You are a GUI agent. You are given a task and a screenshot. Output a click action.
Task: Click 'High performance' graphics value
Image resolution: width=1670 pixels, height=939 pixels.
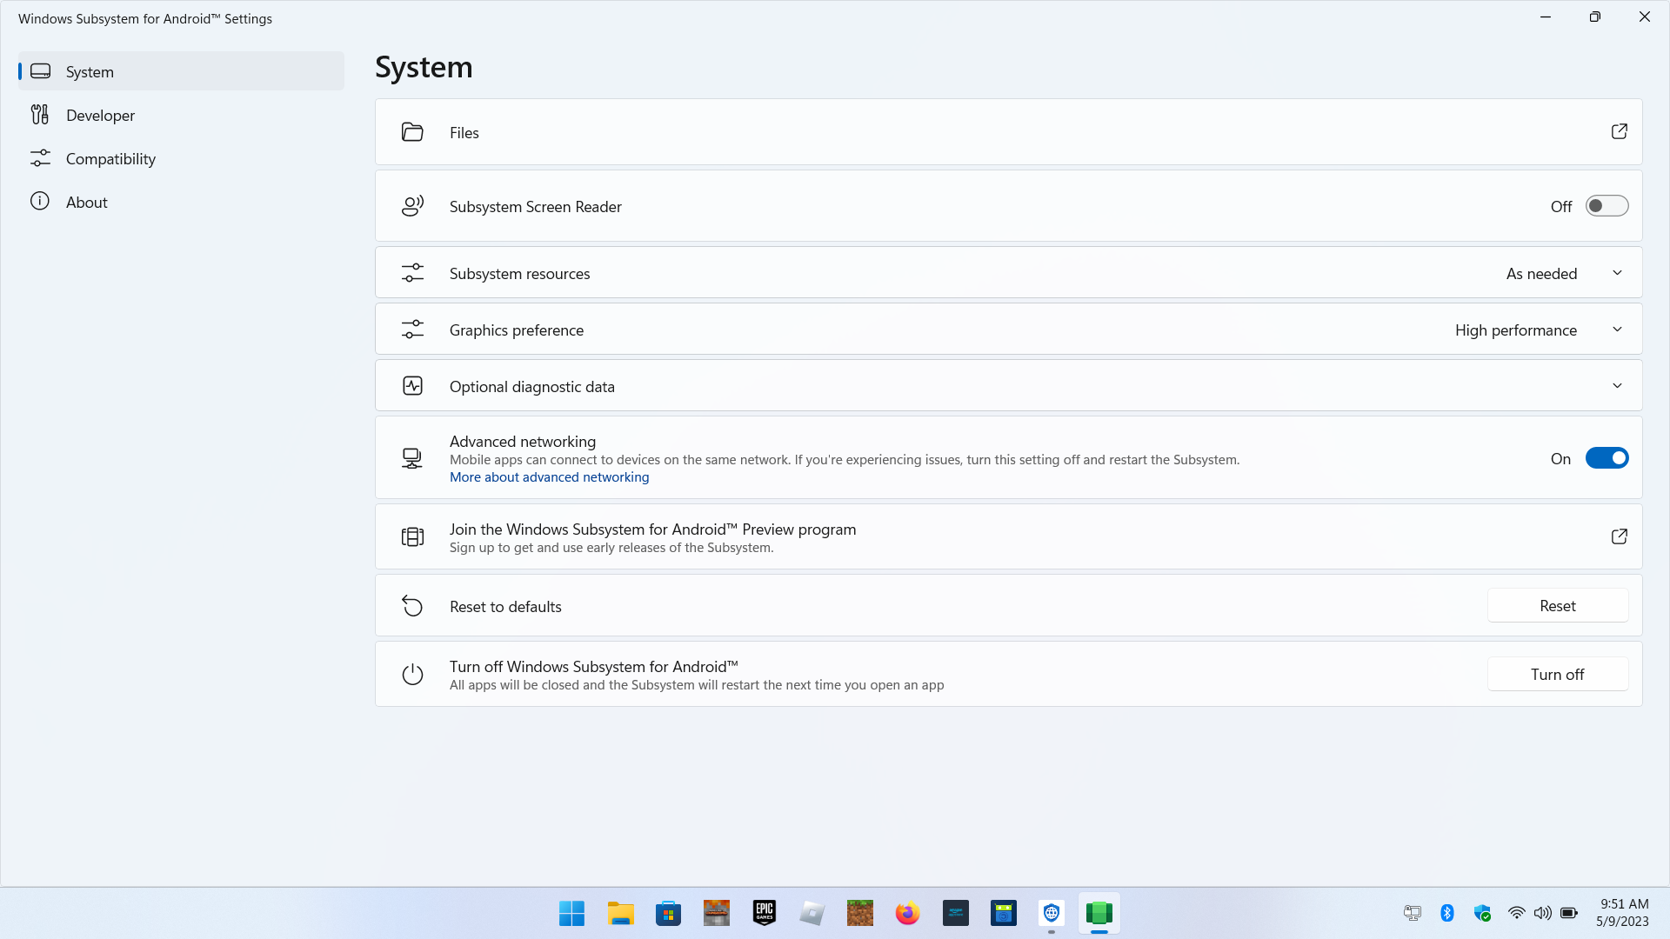pos(1515,330)
